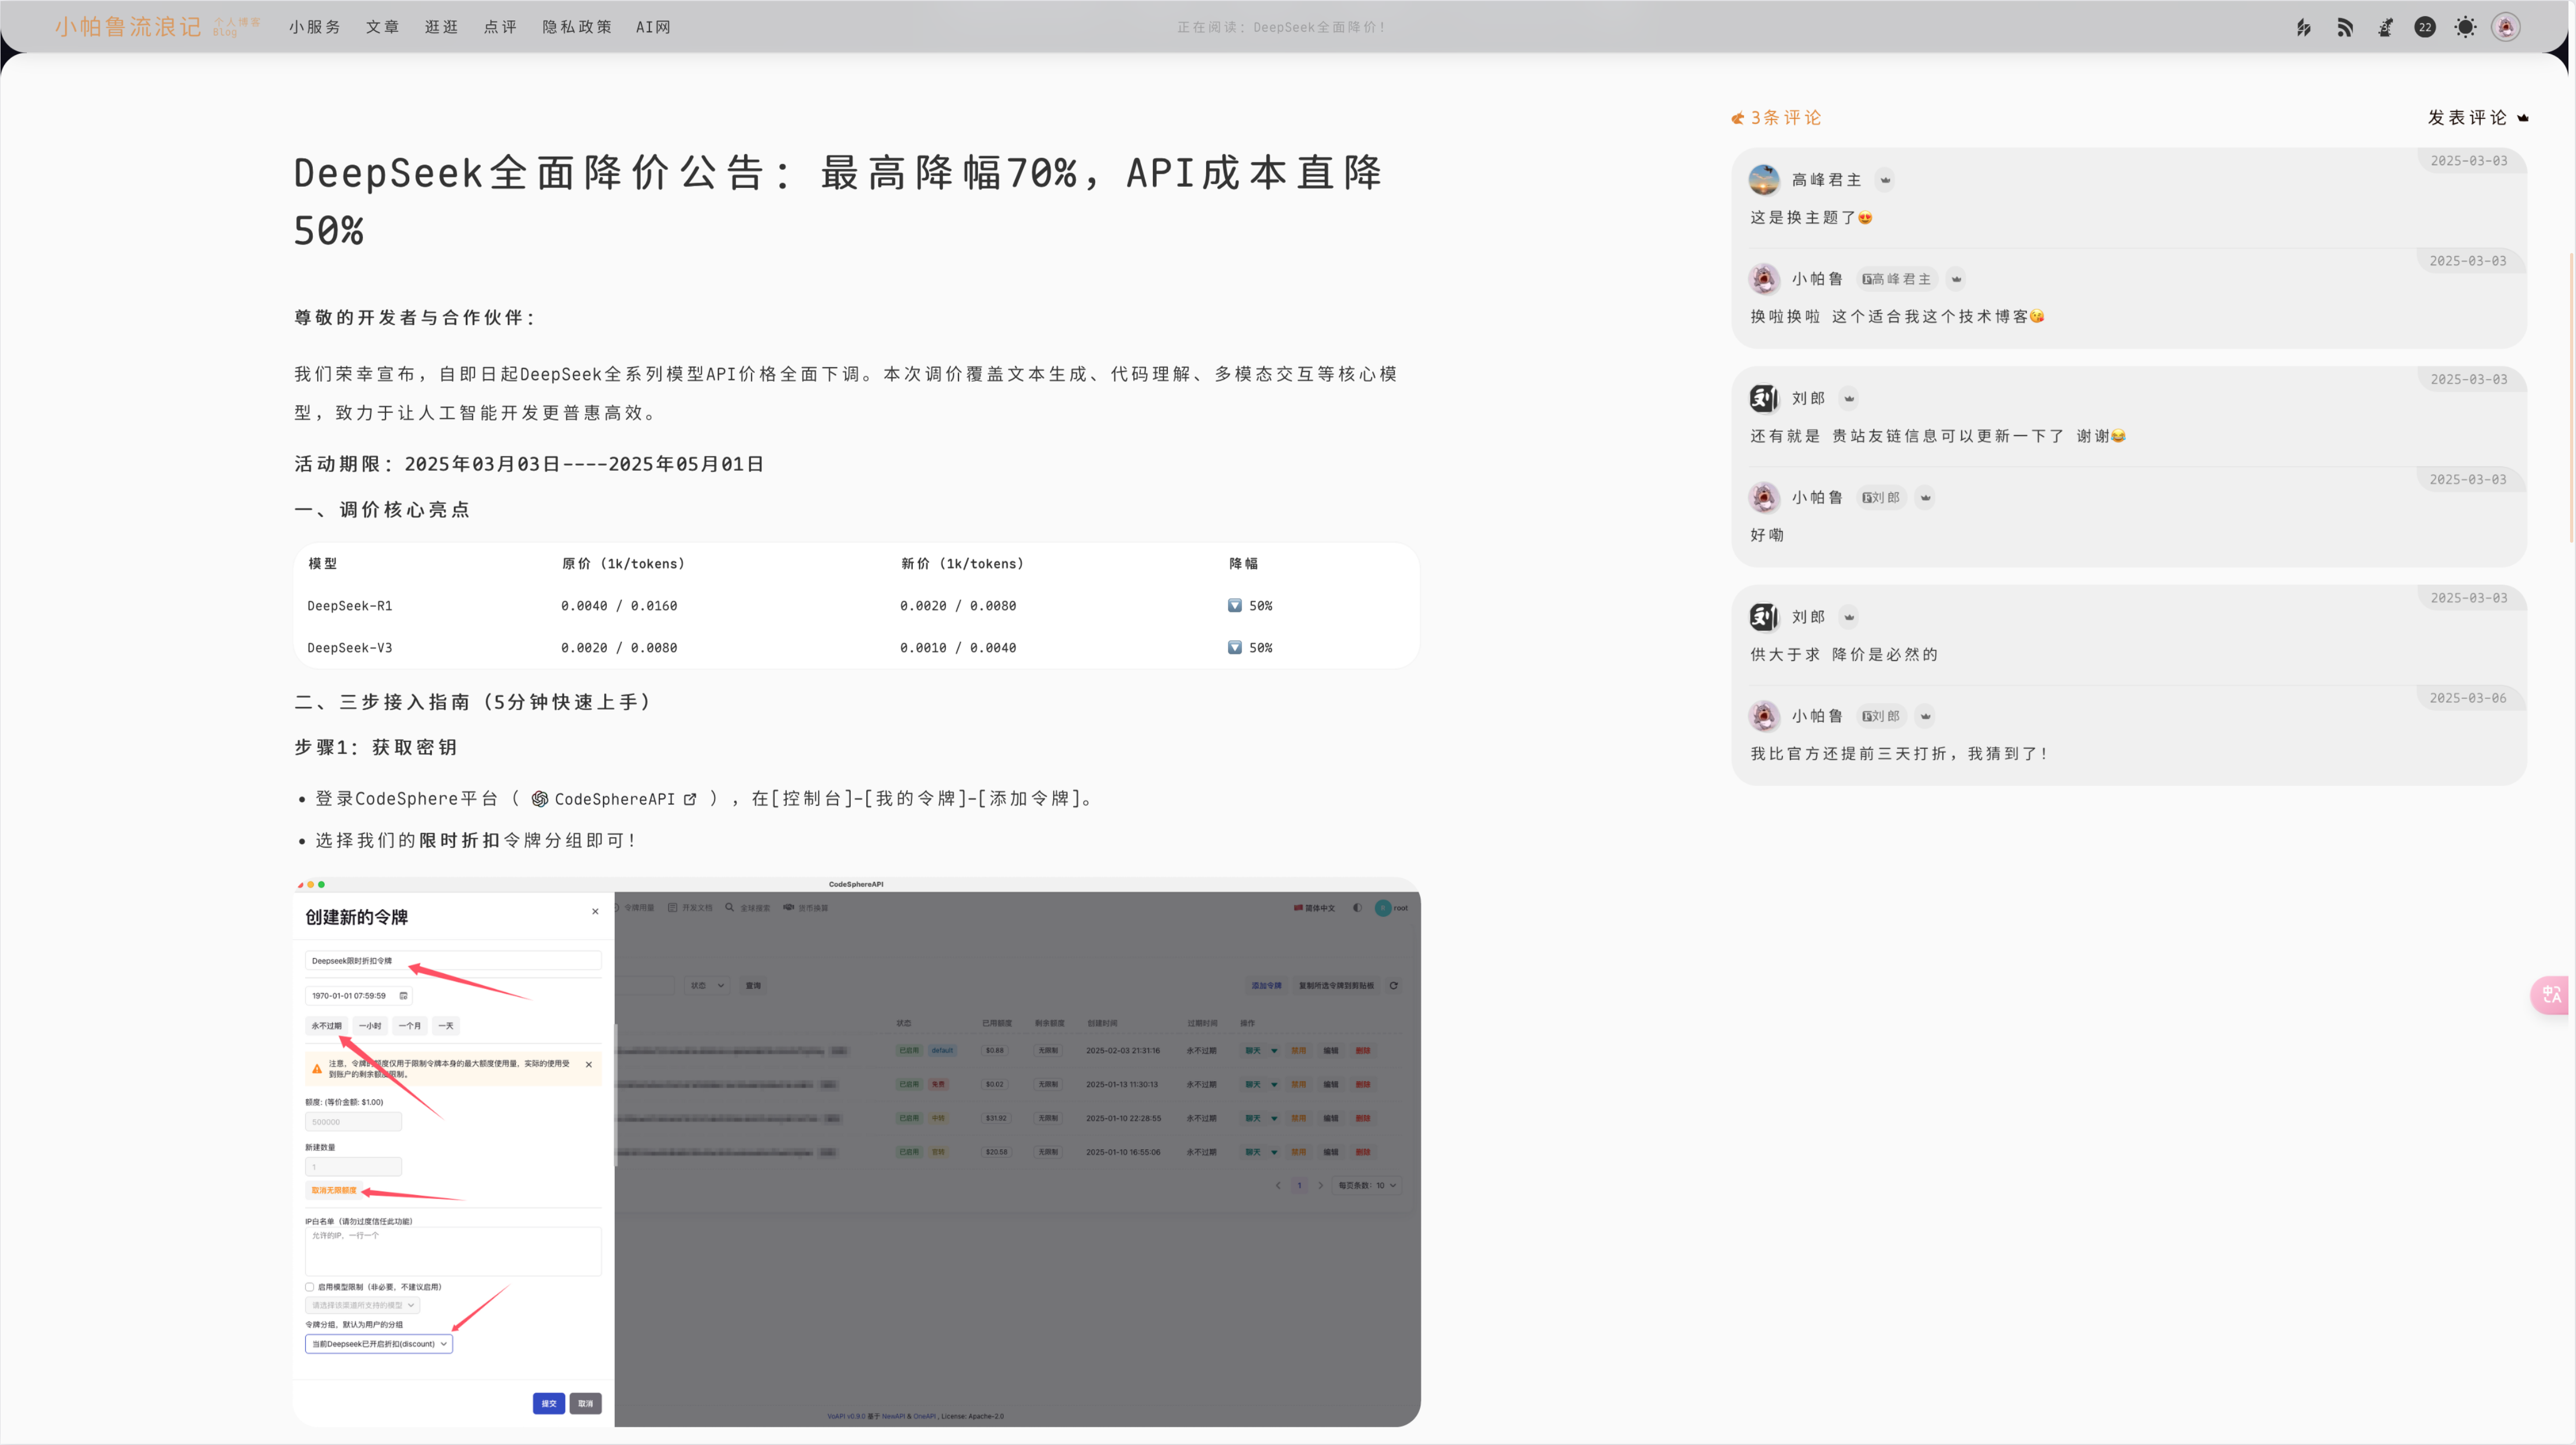This screenshot has width=2576, height=1445.
Task: Click the @刘郎 tag on the 好嘞 reply
Action: 1881,497
